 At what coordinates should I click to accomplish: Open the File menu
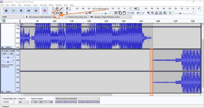coord(2,5)
